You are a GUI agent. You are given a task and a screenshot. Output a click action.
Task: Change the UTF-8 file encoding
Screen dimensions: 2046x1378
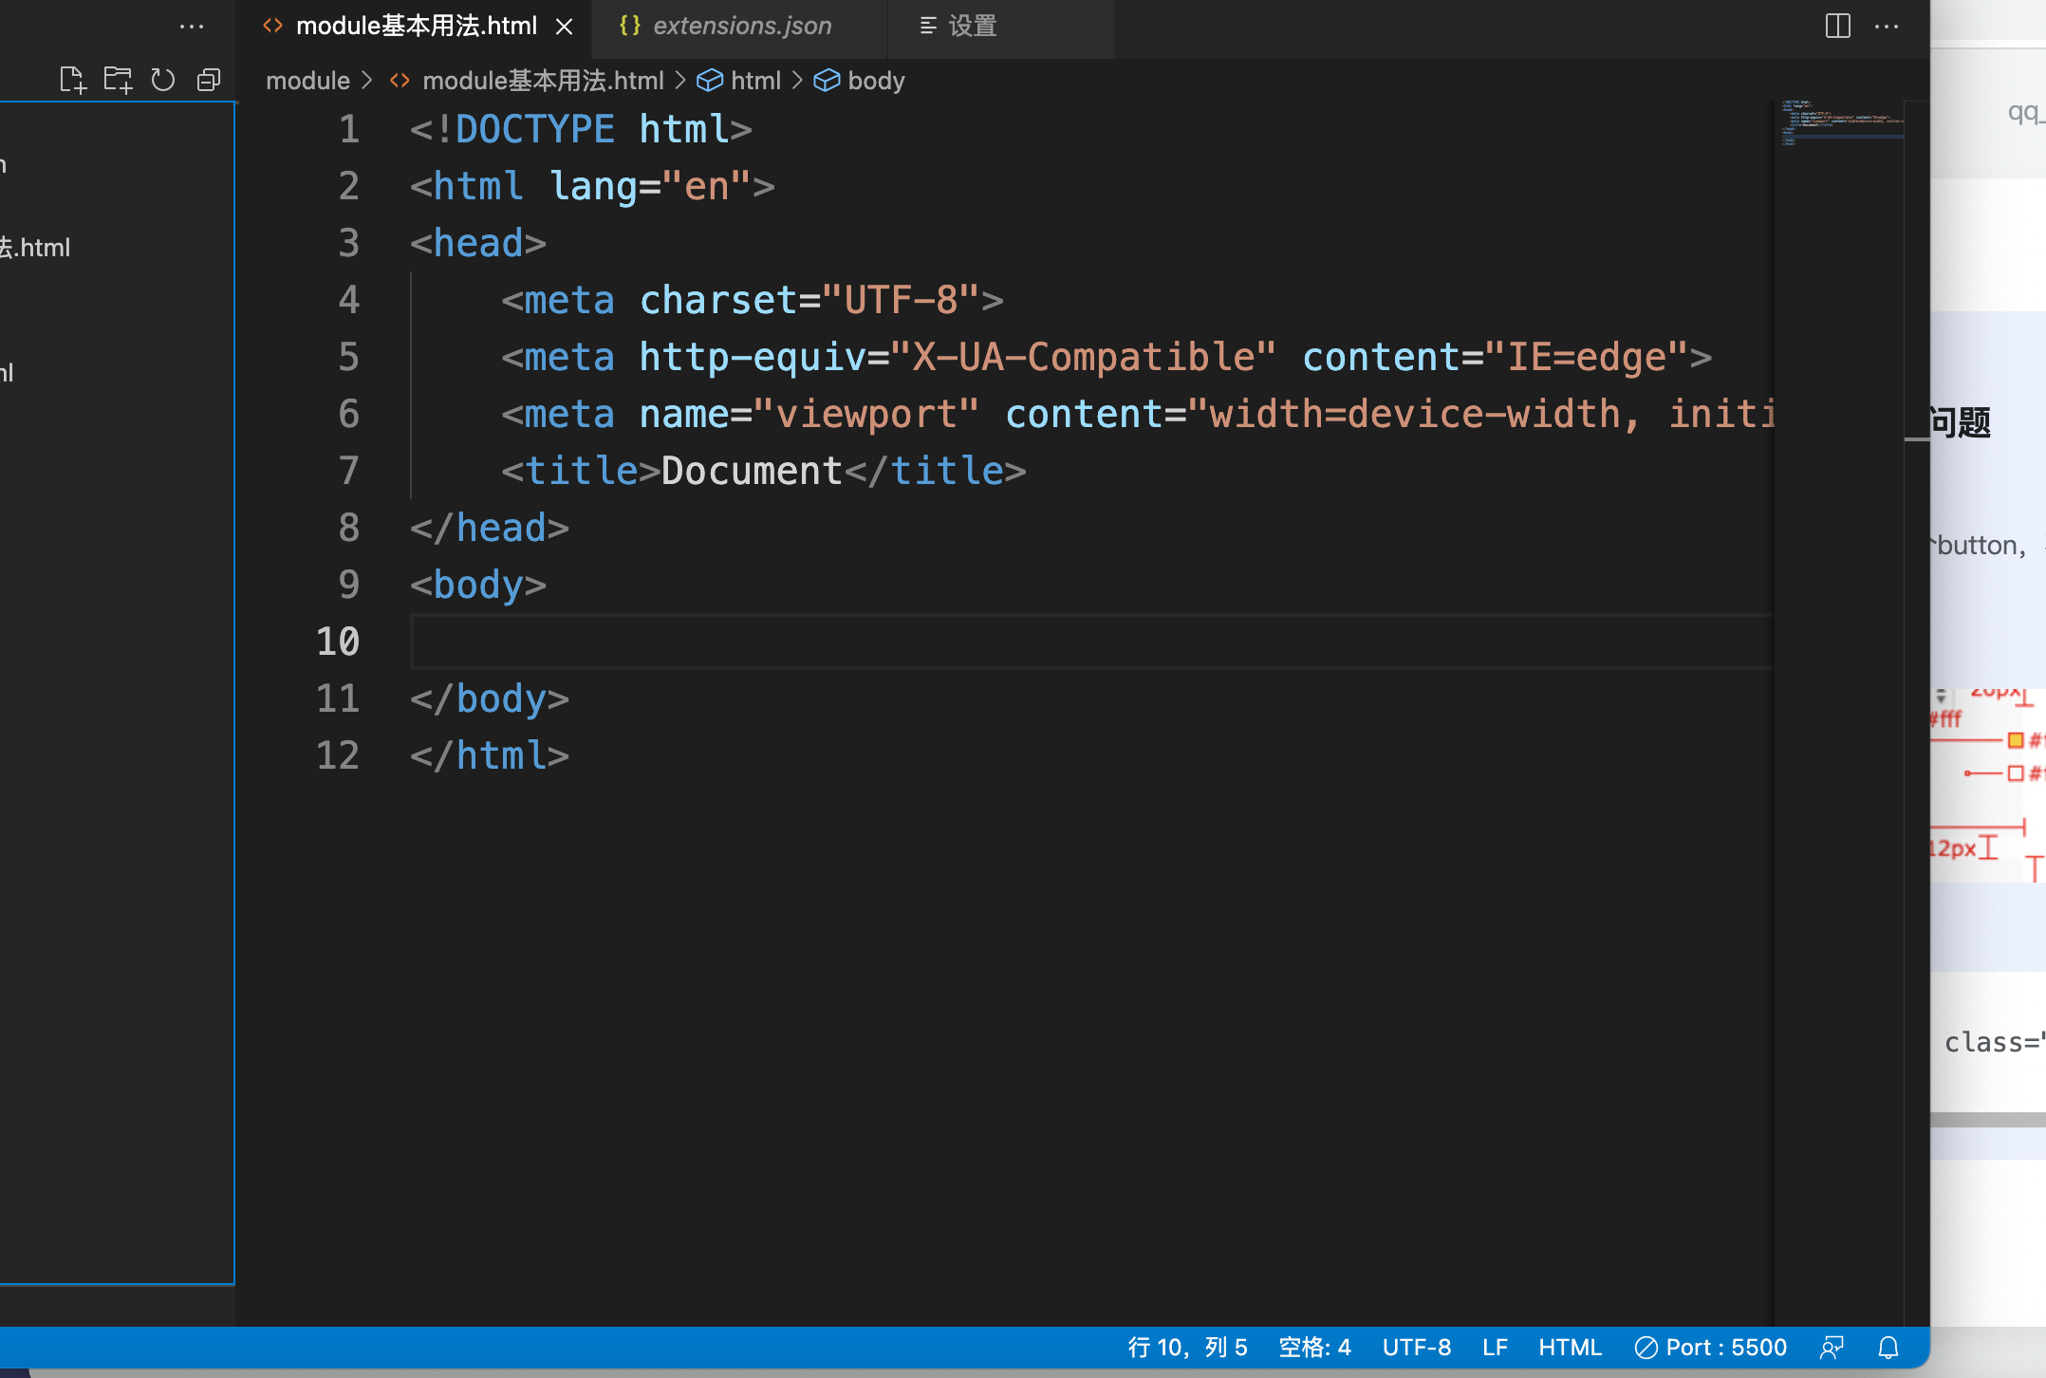click(x=1416, y=1348)
